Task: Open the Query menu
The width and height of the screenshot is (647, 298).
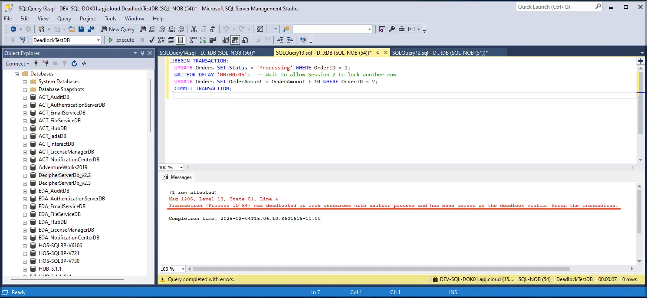Action: 64,19
